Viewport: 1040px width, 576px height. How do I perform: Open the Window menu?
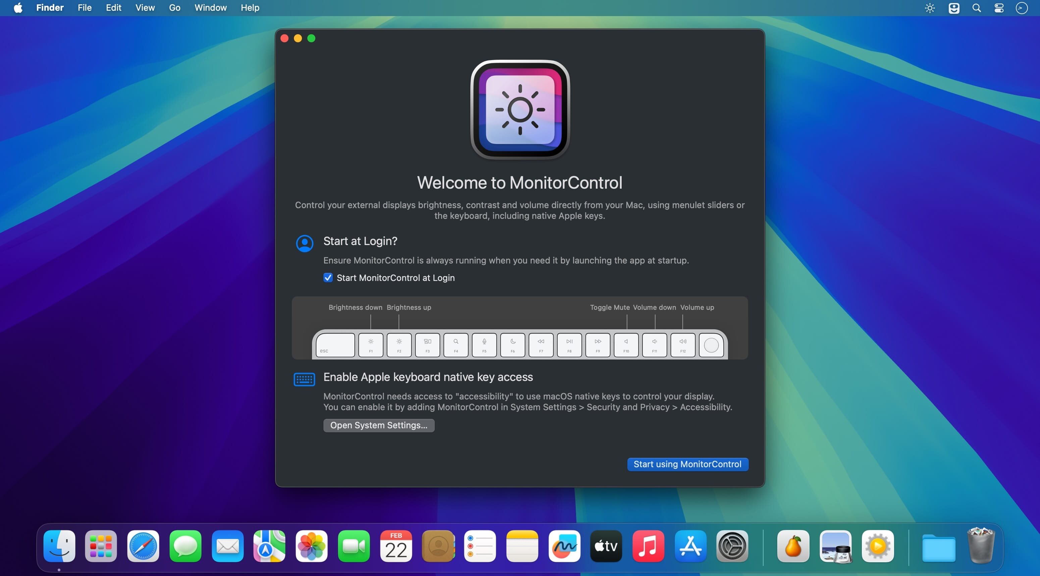(210, 8)
